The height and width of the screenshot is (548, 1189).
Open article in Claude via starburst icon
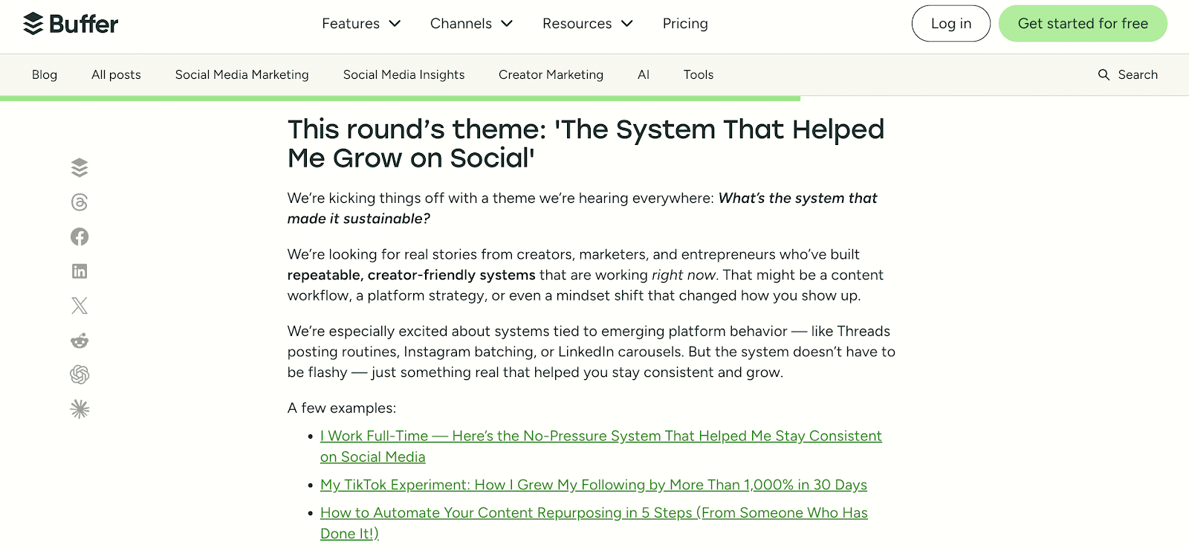click(80, 409)
